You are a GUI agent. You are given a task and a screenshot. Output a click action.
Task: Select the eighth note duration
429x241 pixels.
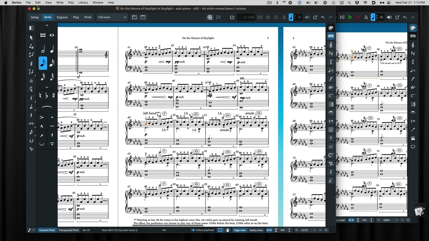click(43, 63)
